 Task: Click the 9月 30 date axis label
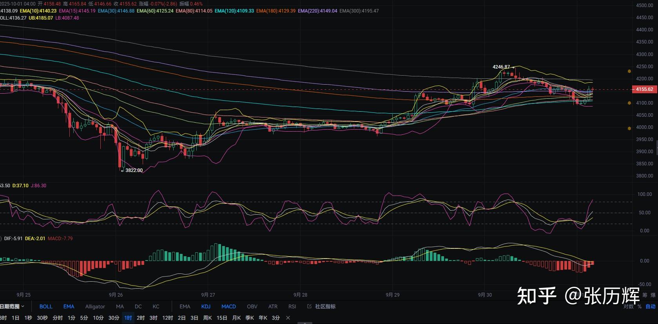(x=485, y=295)
